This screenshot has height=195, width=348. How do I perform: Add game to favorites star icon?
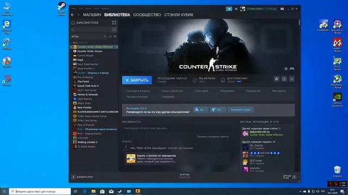292,79
